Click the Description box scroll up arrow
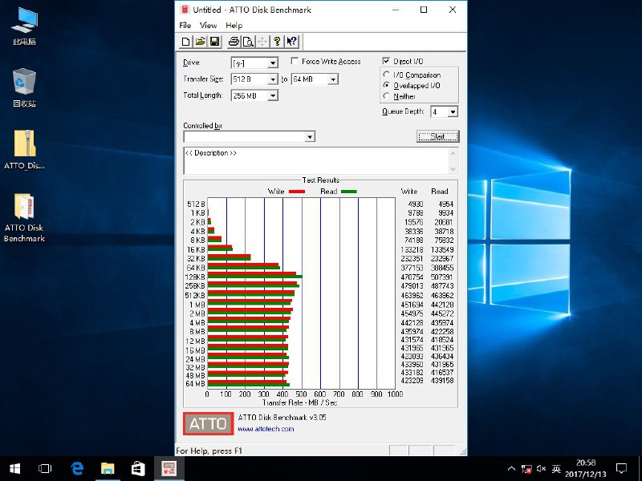Image resolution: width=642 pixels, height=481 pixels. pyautogui.click(x=453, y=153)
